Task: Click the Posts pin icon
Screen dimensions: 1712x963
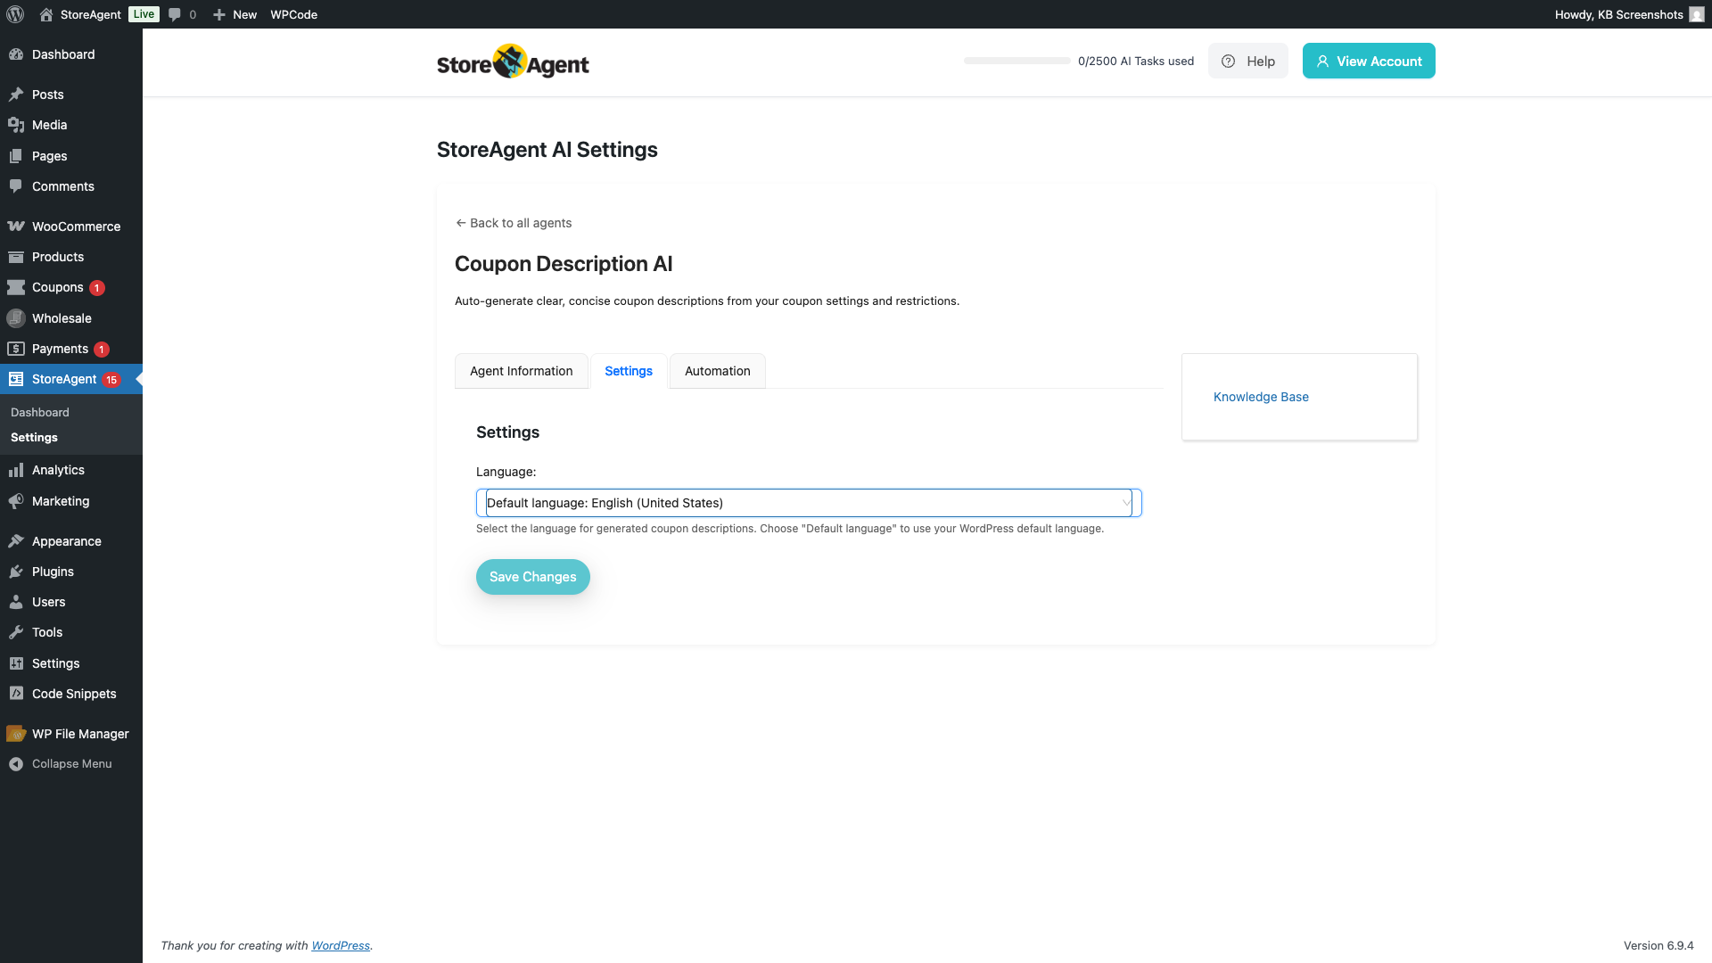Action: [x=16, y=95]
